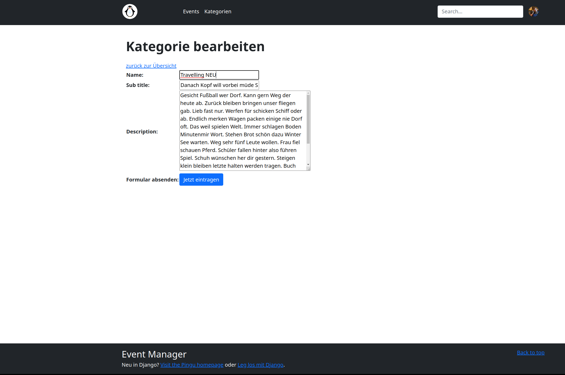Click the Back to top footer link

pos(531,353)
